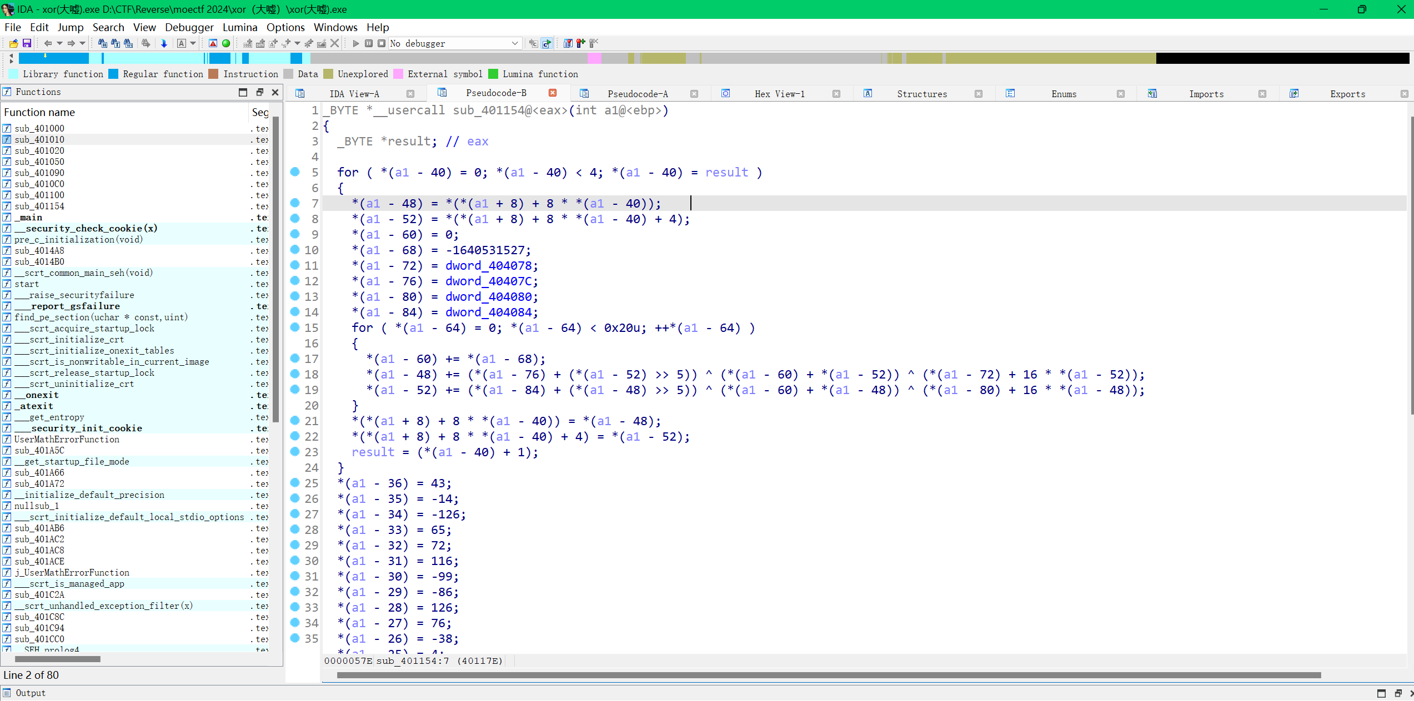The width and height of the screenshot is (1414, 701).
Task: Click the red warning triangle icon
Action: coord(213,43)
